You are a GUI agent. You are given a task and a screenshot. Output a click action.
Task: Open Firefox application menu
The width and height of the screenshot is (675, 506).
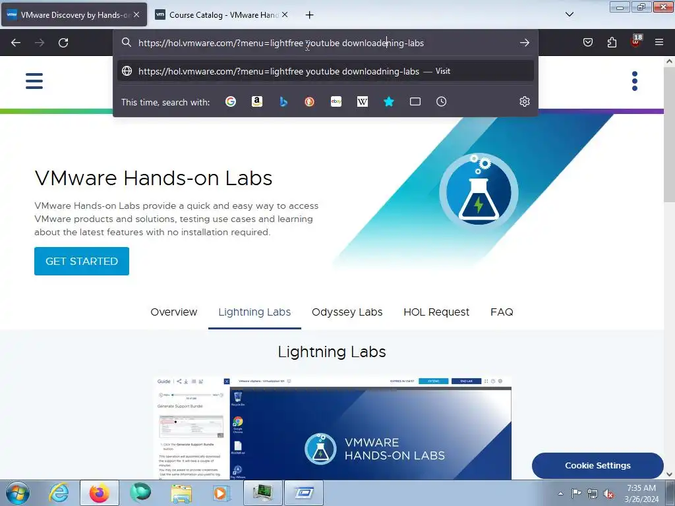pyautogui.click(x=659, y=42)
